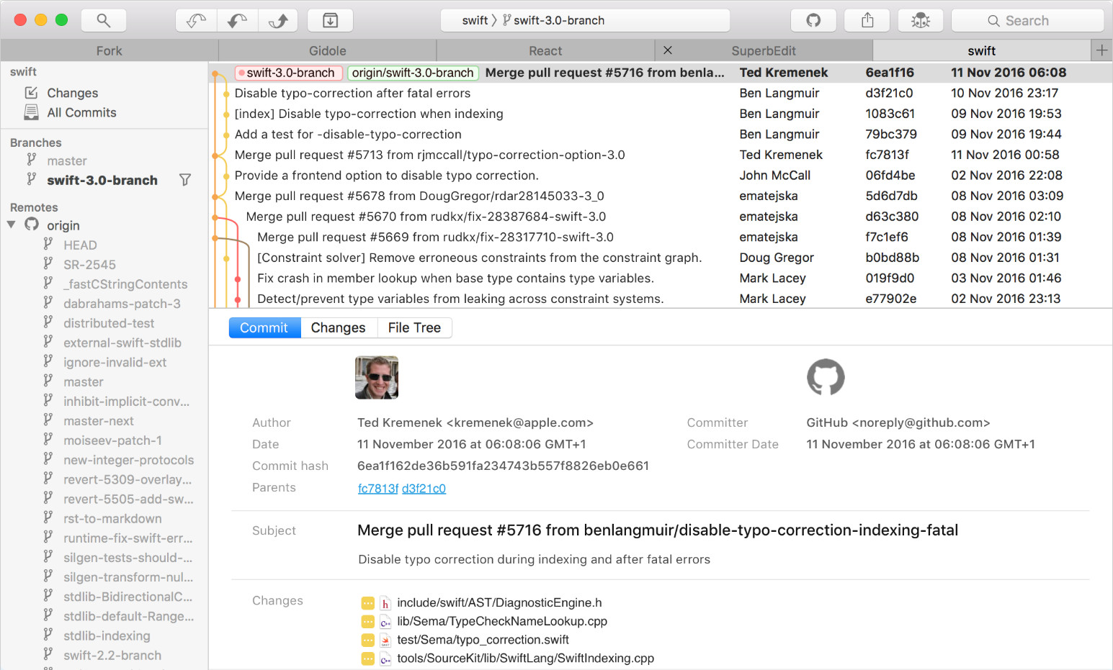
Task: Click modified status badge beside SwiftIndexing.cpp
Action: [368, 658]
